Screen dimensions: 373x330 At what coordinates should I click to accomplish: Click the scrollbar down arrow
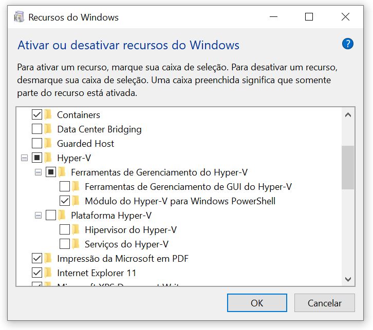(348, 279)
